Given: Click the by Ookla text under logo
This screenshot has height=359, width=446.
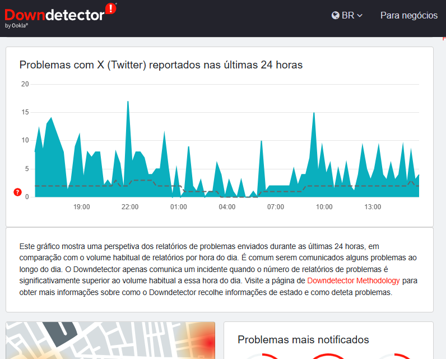Looking at the screenshot, I should [x=16, y=26].
